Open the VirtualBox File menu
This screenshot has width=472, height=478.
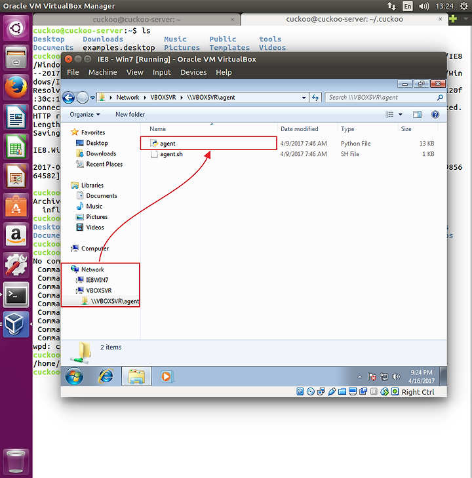coord(73,72)
